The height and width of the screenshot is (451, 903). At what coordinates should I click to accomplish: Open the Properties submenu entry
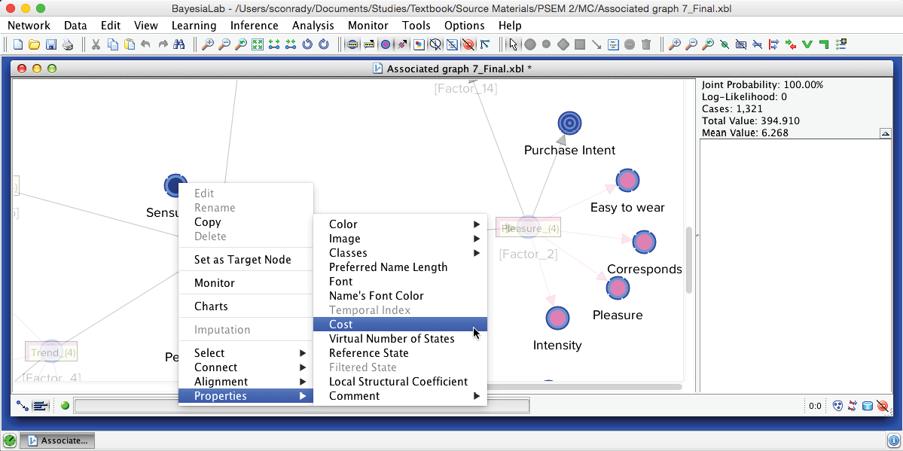(x=246, y=396)
